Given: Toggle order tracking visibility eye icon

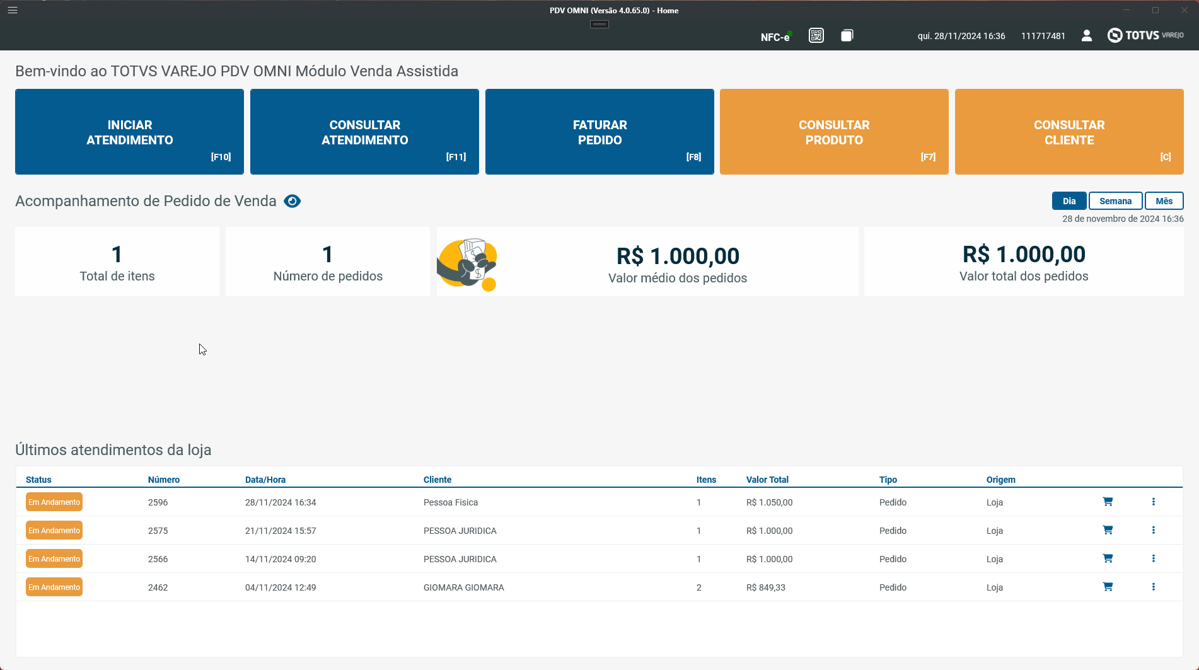Looking at the screenshot, I should [293, 201].
